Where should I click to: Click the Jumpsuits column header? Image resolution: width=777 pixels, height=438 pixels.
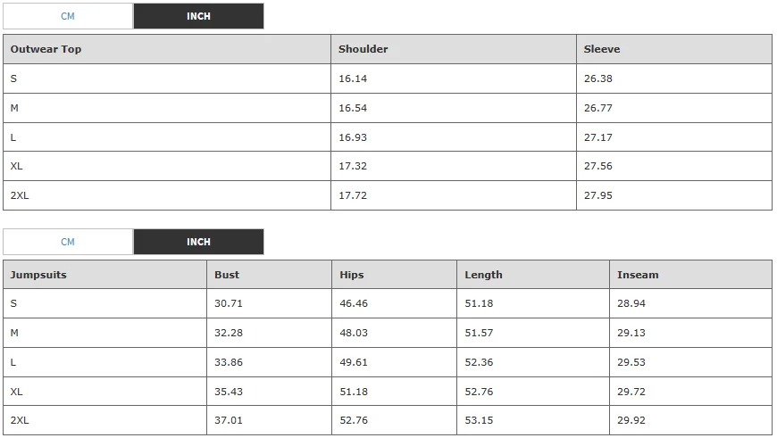click(x=38, y=275)
